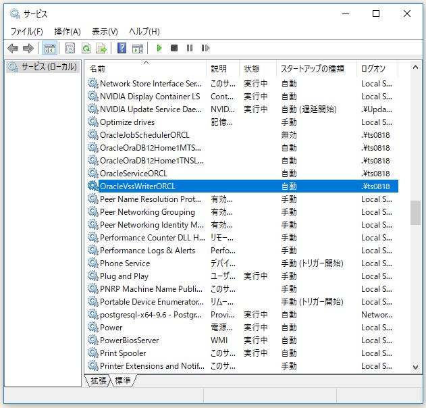Open the Properties toolbar icon
The width and height of the screenshot is (426, 408).
(70, 49)
